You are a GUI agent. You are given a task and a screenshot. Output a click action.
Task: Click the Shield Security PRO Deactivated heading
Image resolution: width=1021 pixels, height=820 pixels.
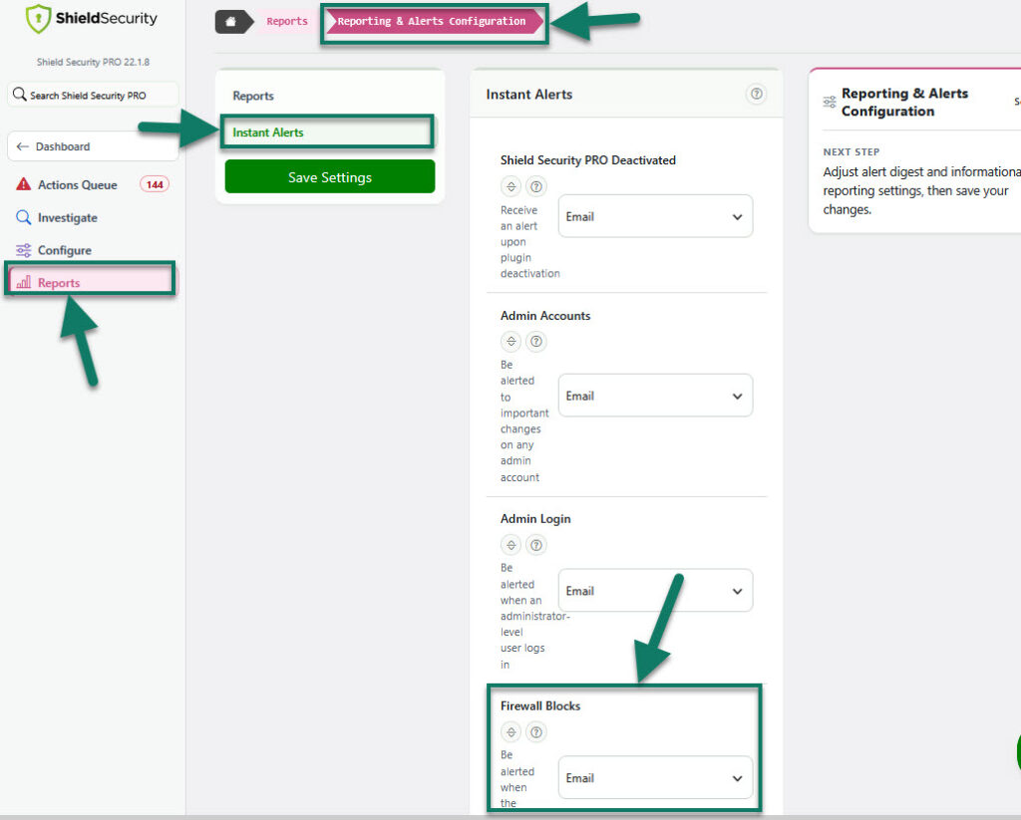[588, 160]
